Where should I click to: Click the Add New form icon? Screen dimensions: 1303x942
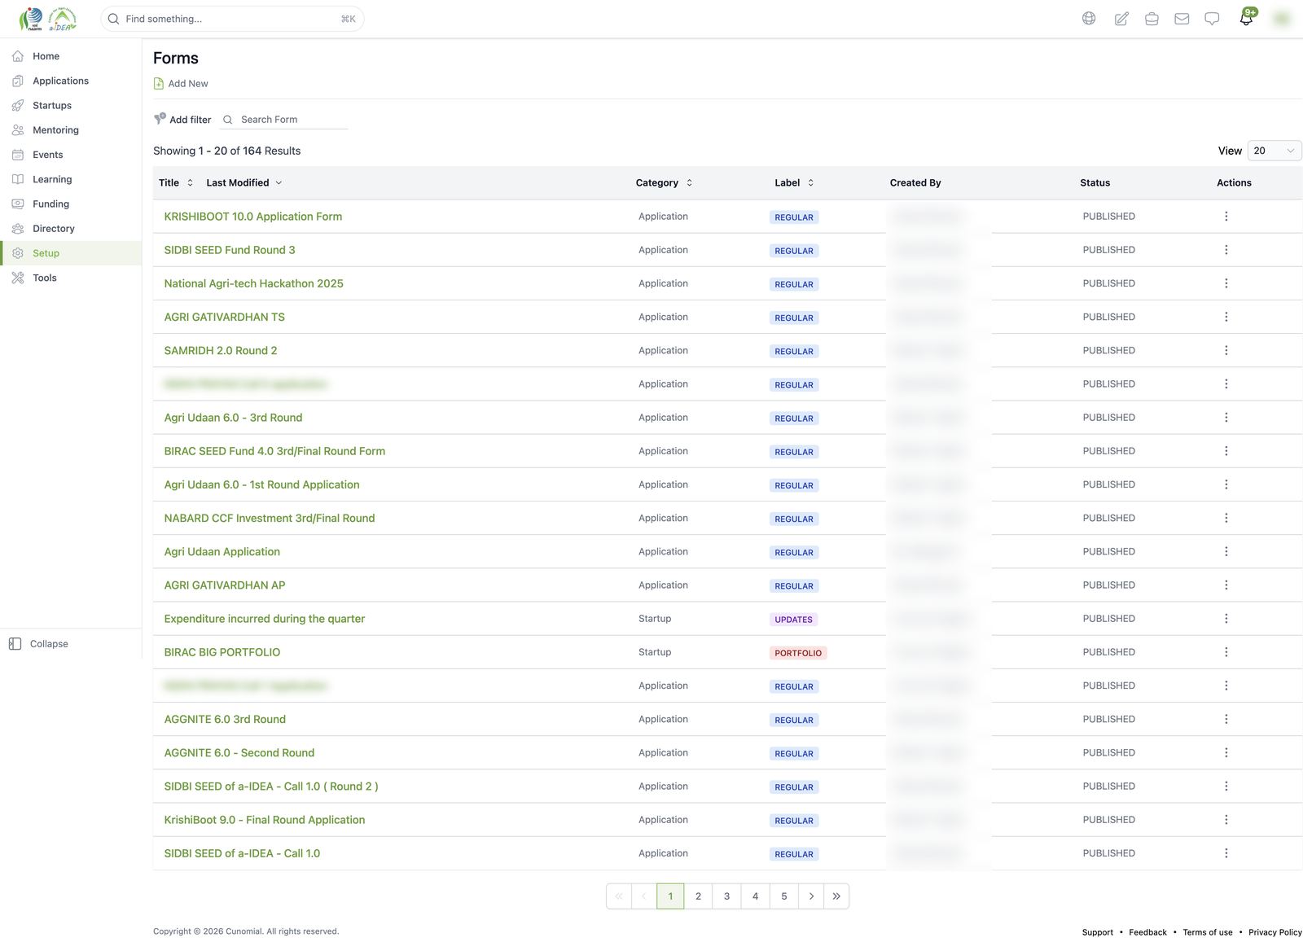click(x=159, y=83)
